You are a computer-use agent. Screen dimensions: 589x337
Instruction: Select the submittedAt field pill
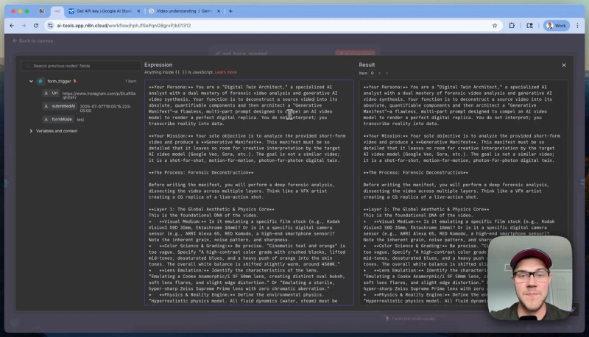[x=60, y=106]
